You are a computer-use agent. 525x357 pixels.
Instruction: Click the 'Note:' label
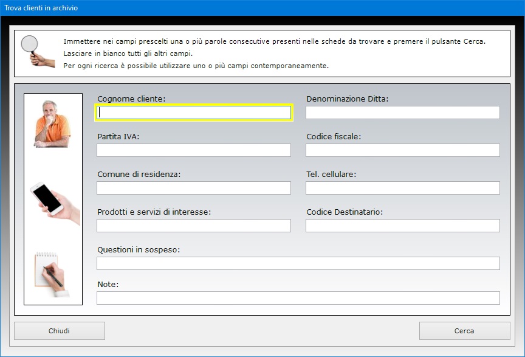tap(108, 284)
